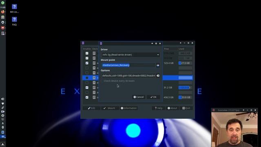Screen dimensions: 261x147
Task: Open the Driver dropdown showing ntfs-3g
Action: coord(130,55)
